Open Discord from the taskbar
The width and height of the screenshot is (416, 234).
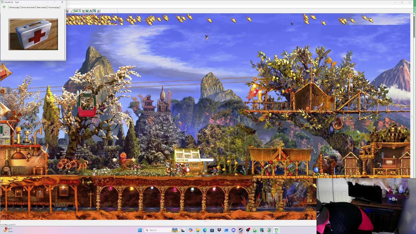point(233,230)
